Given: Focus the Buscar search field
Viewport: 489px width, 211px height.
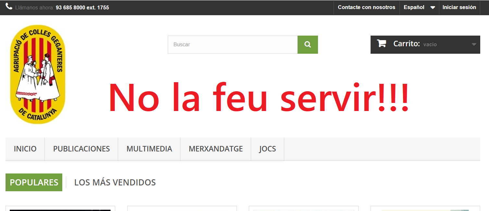Looking at the screenshot, I should pos(232,45).
